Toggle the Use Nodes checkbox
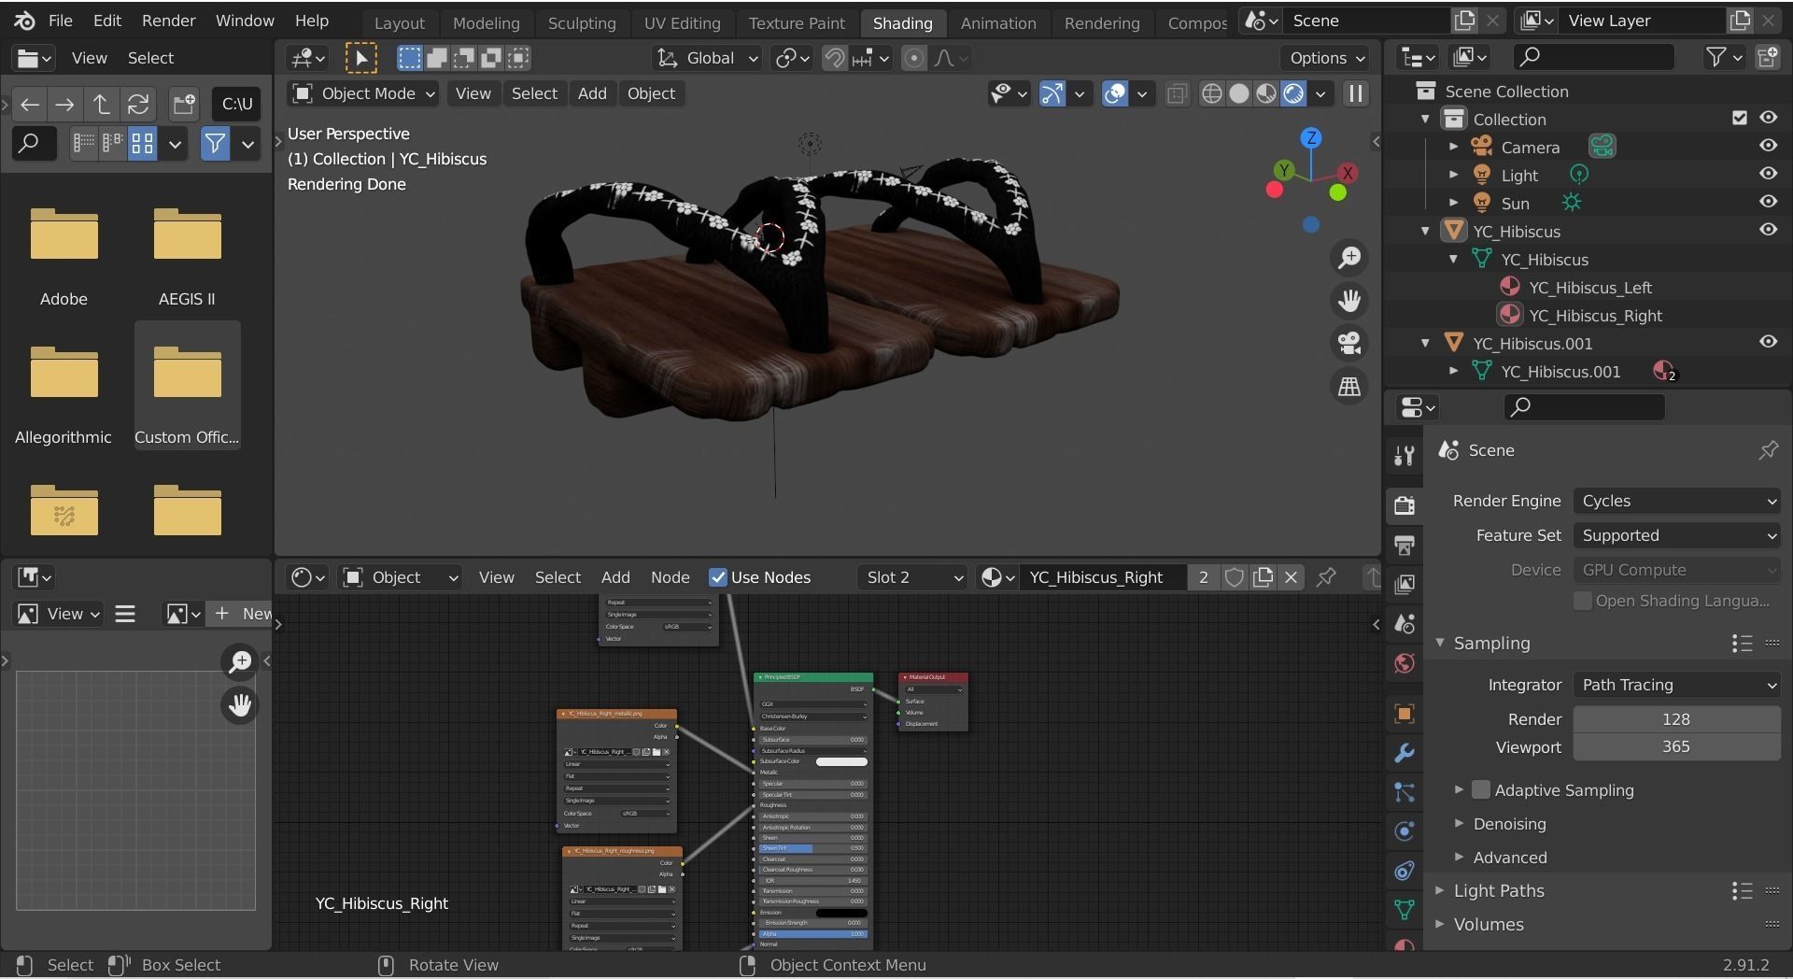 (718, 577)
